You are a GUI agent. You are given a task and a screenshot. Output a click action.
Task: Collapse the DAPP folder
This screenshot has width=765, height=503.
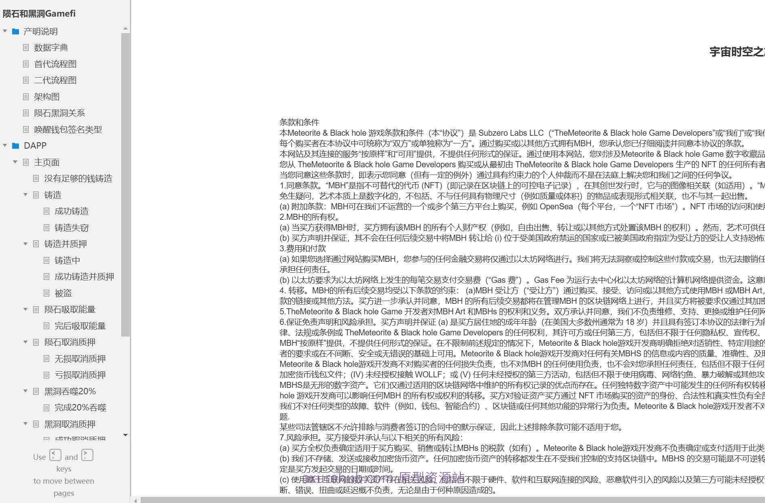[x=5, y=145]
